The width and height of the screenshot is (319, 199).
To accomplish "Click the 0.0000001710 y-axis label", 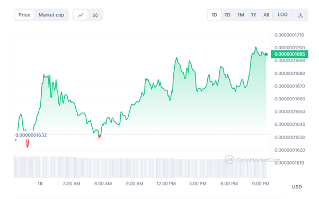I will [x=289, y=35].
